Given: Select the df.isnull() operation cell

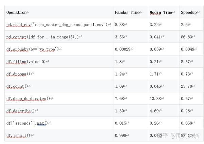Looking at the screenshot, I should [x=19, y=136].
